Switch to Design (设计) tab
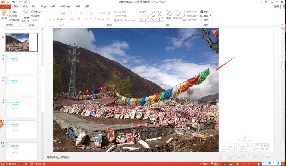286x166 pixels. pos(35,7)
